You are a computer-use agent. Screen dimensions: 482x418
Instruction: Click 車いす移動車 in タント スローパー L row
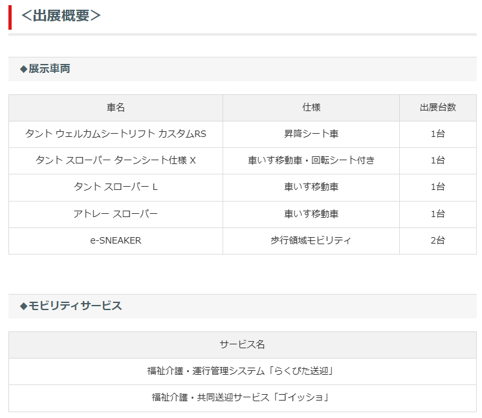tap(311, 187)
